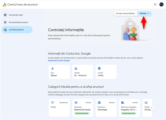Click the globe icon on Limbă card

(99, 68)
